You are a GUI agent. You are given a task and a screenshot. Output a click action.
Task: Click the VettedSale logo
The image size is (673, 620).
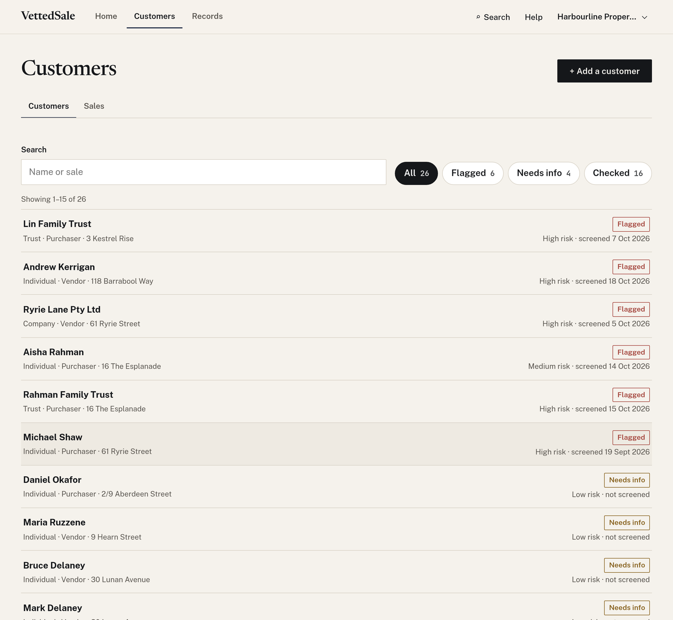(x=48, y=16)
